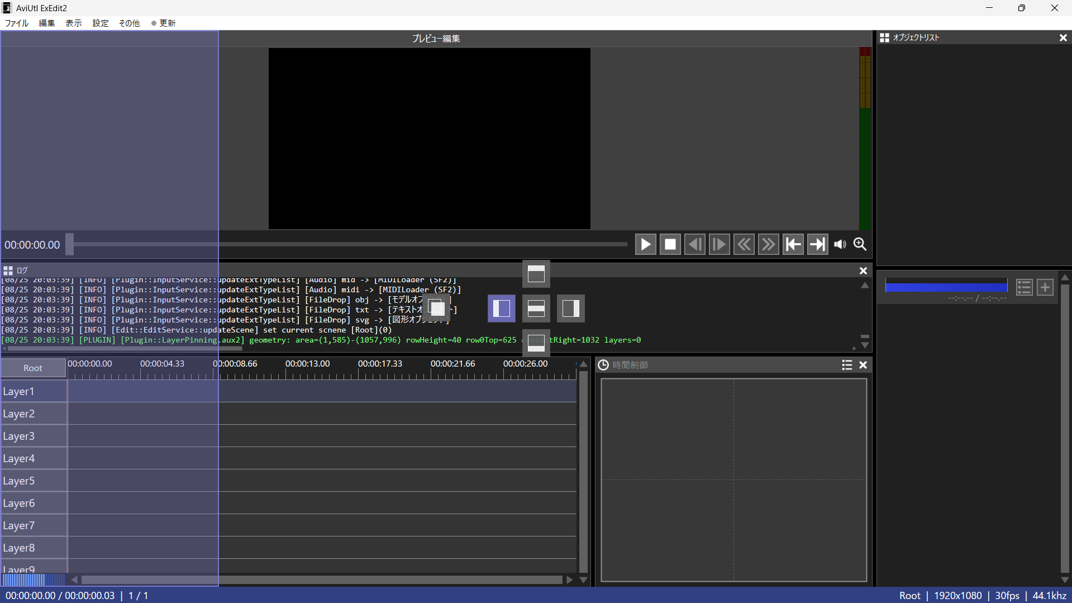Screen dimensions: 1072x603
Task: Click the timeline vertical scroll down arrow
Action: tap(583, 580)
